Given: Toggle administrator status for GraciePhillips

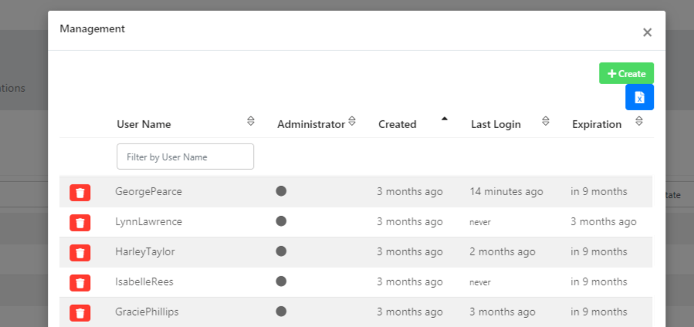Looking at the screenshot, I should (281, 311).
